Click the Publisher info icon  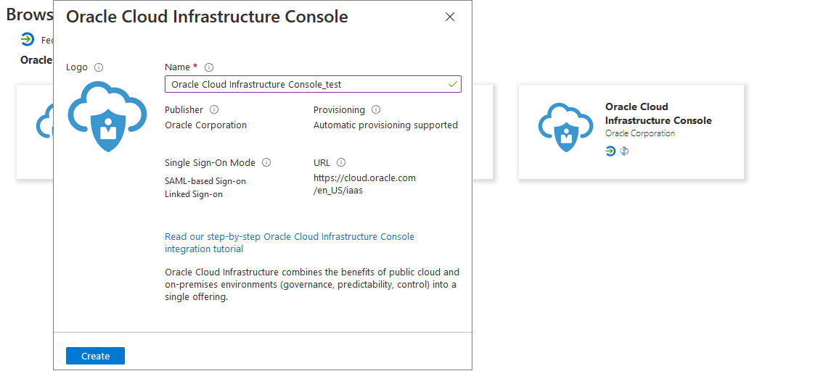pyautogui.click(x=214, y=110)
